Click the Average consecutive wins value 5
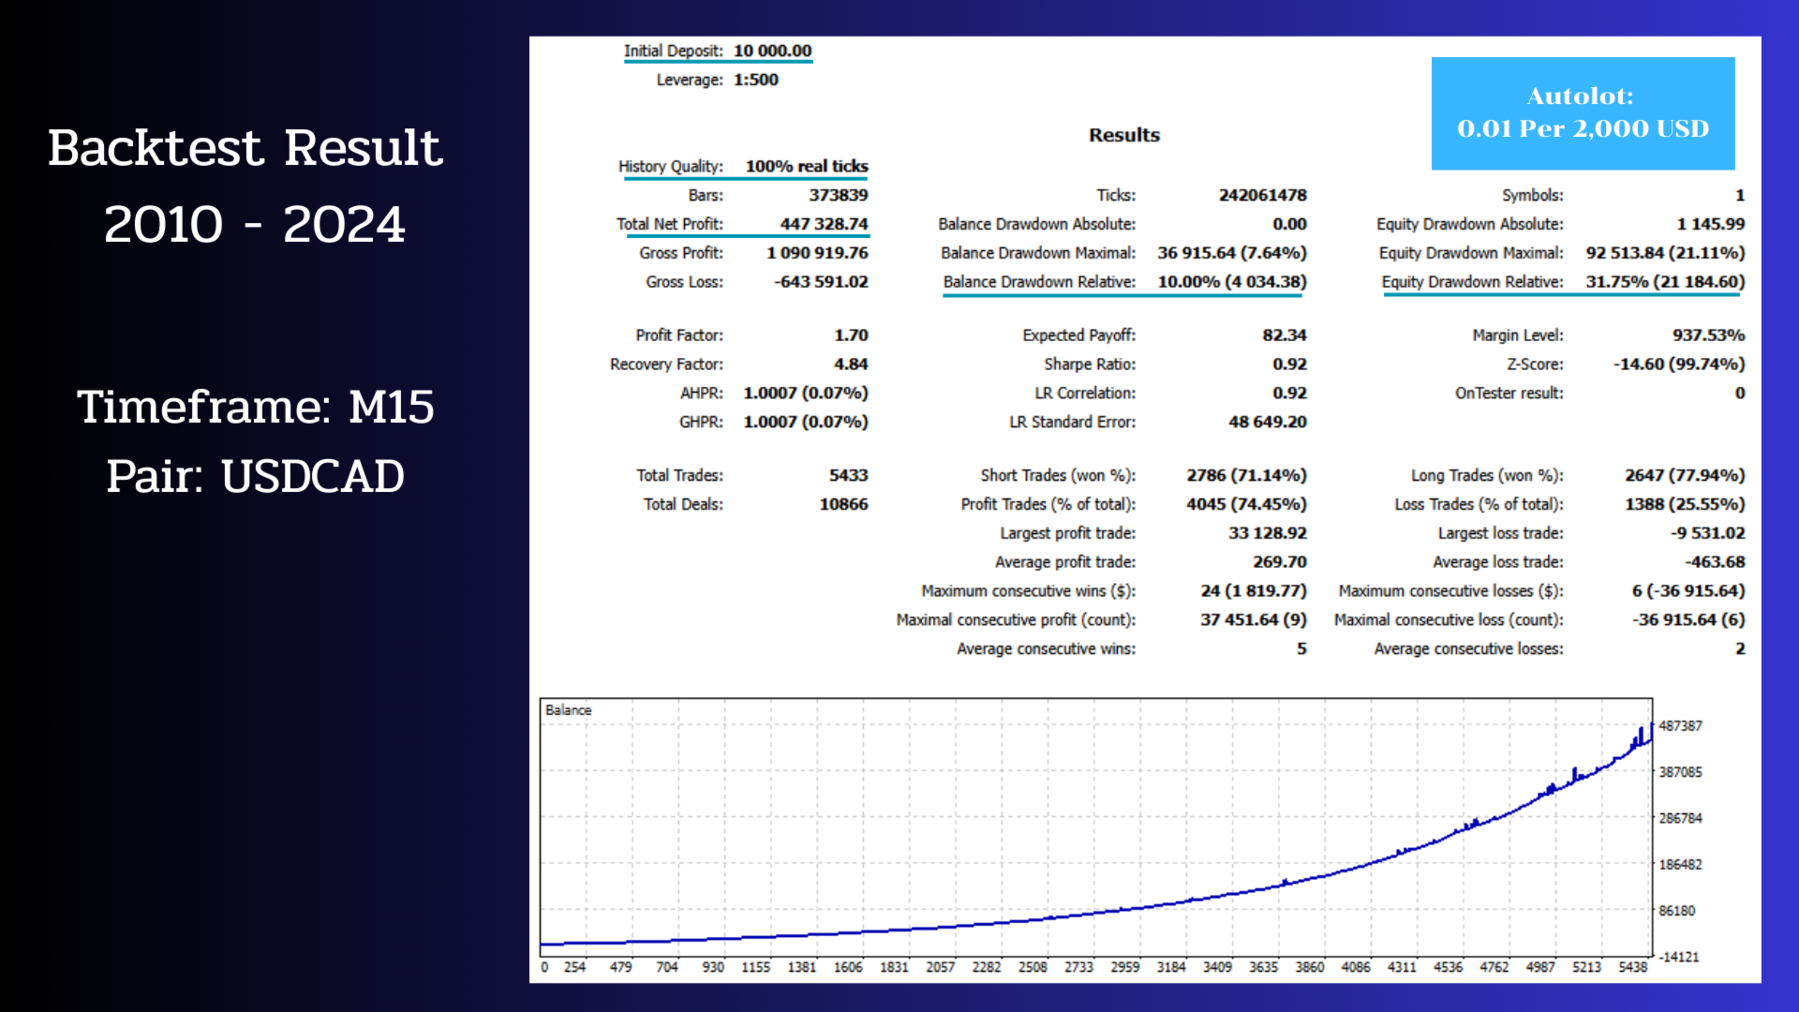This screenshot has height=1012, width=1799. click(1301, 649)
